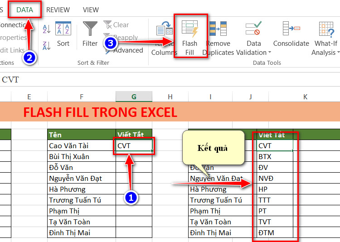Click Remove Duplicates

[218, 38]
